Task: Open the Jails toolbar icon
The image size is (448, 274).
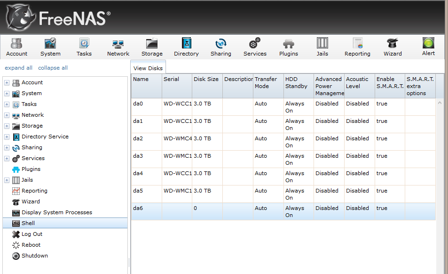Action: point(322,47)
